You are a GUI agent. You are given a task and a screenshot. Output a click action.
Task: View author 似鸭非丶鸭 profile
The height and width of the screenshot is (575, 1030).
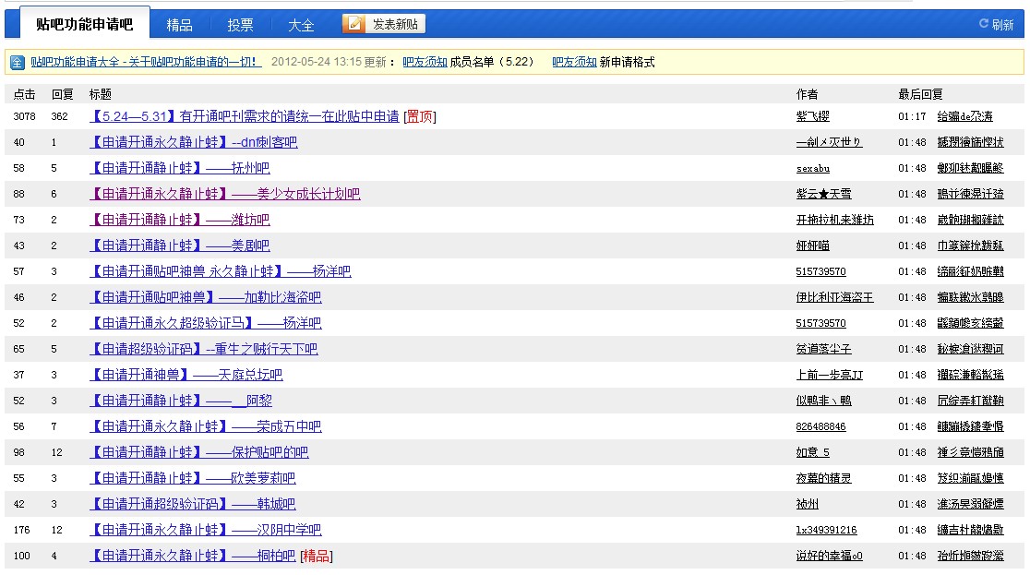tap(824, 401)
